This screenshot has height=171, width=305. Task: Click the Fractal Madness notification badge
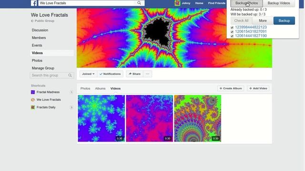tap(71, 92)
